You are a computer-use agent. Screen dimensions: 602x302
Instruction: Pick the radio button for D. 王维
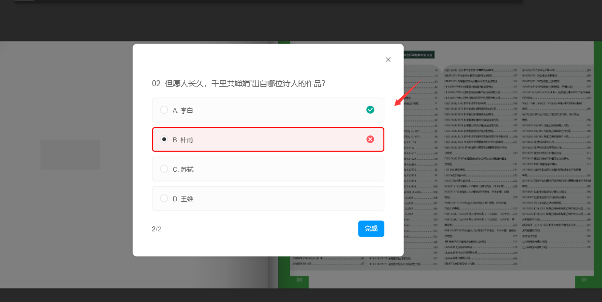tap(164, 198)
